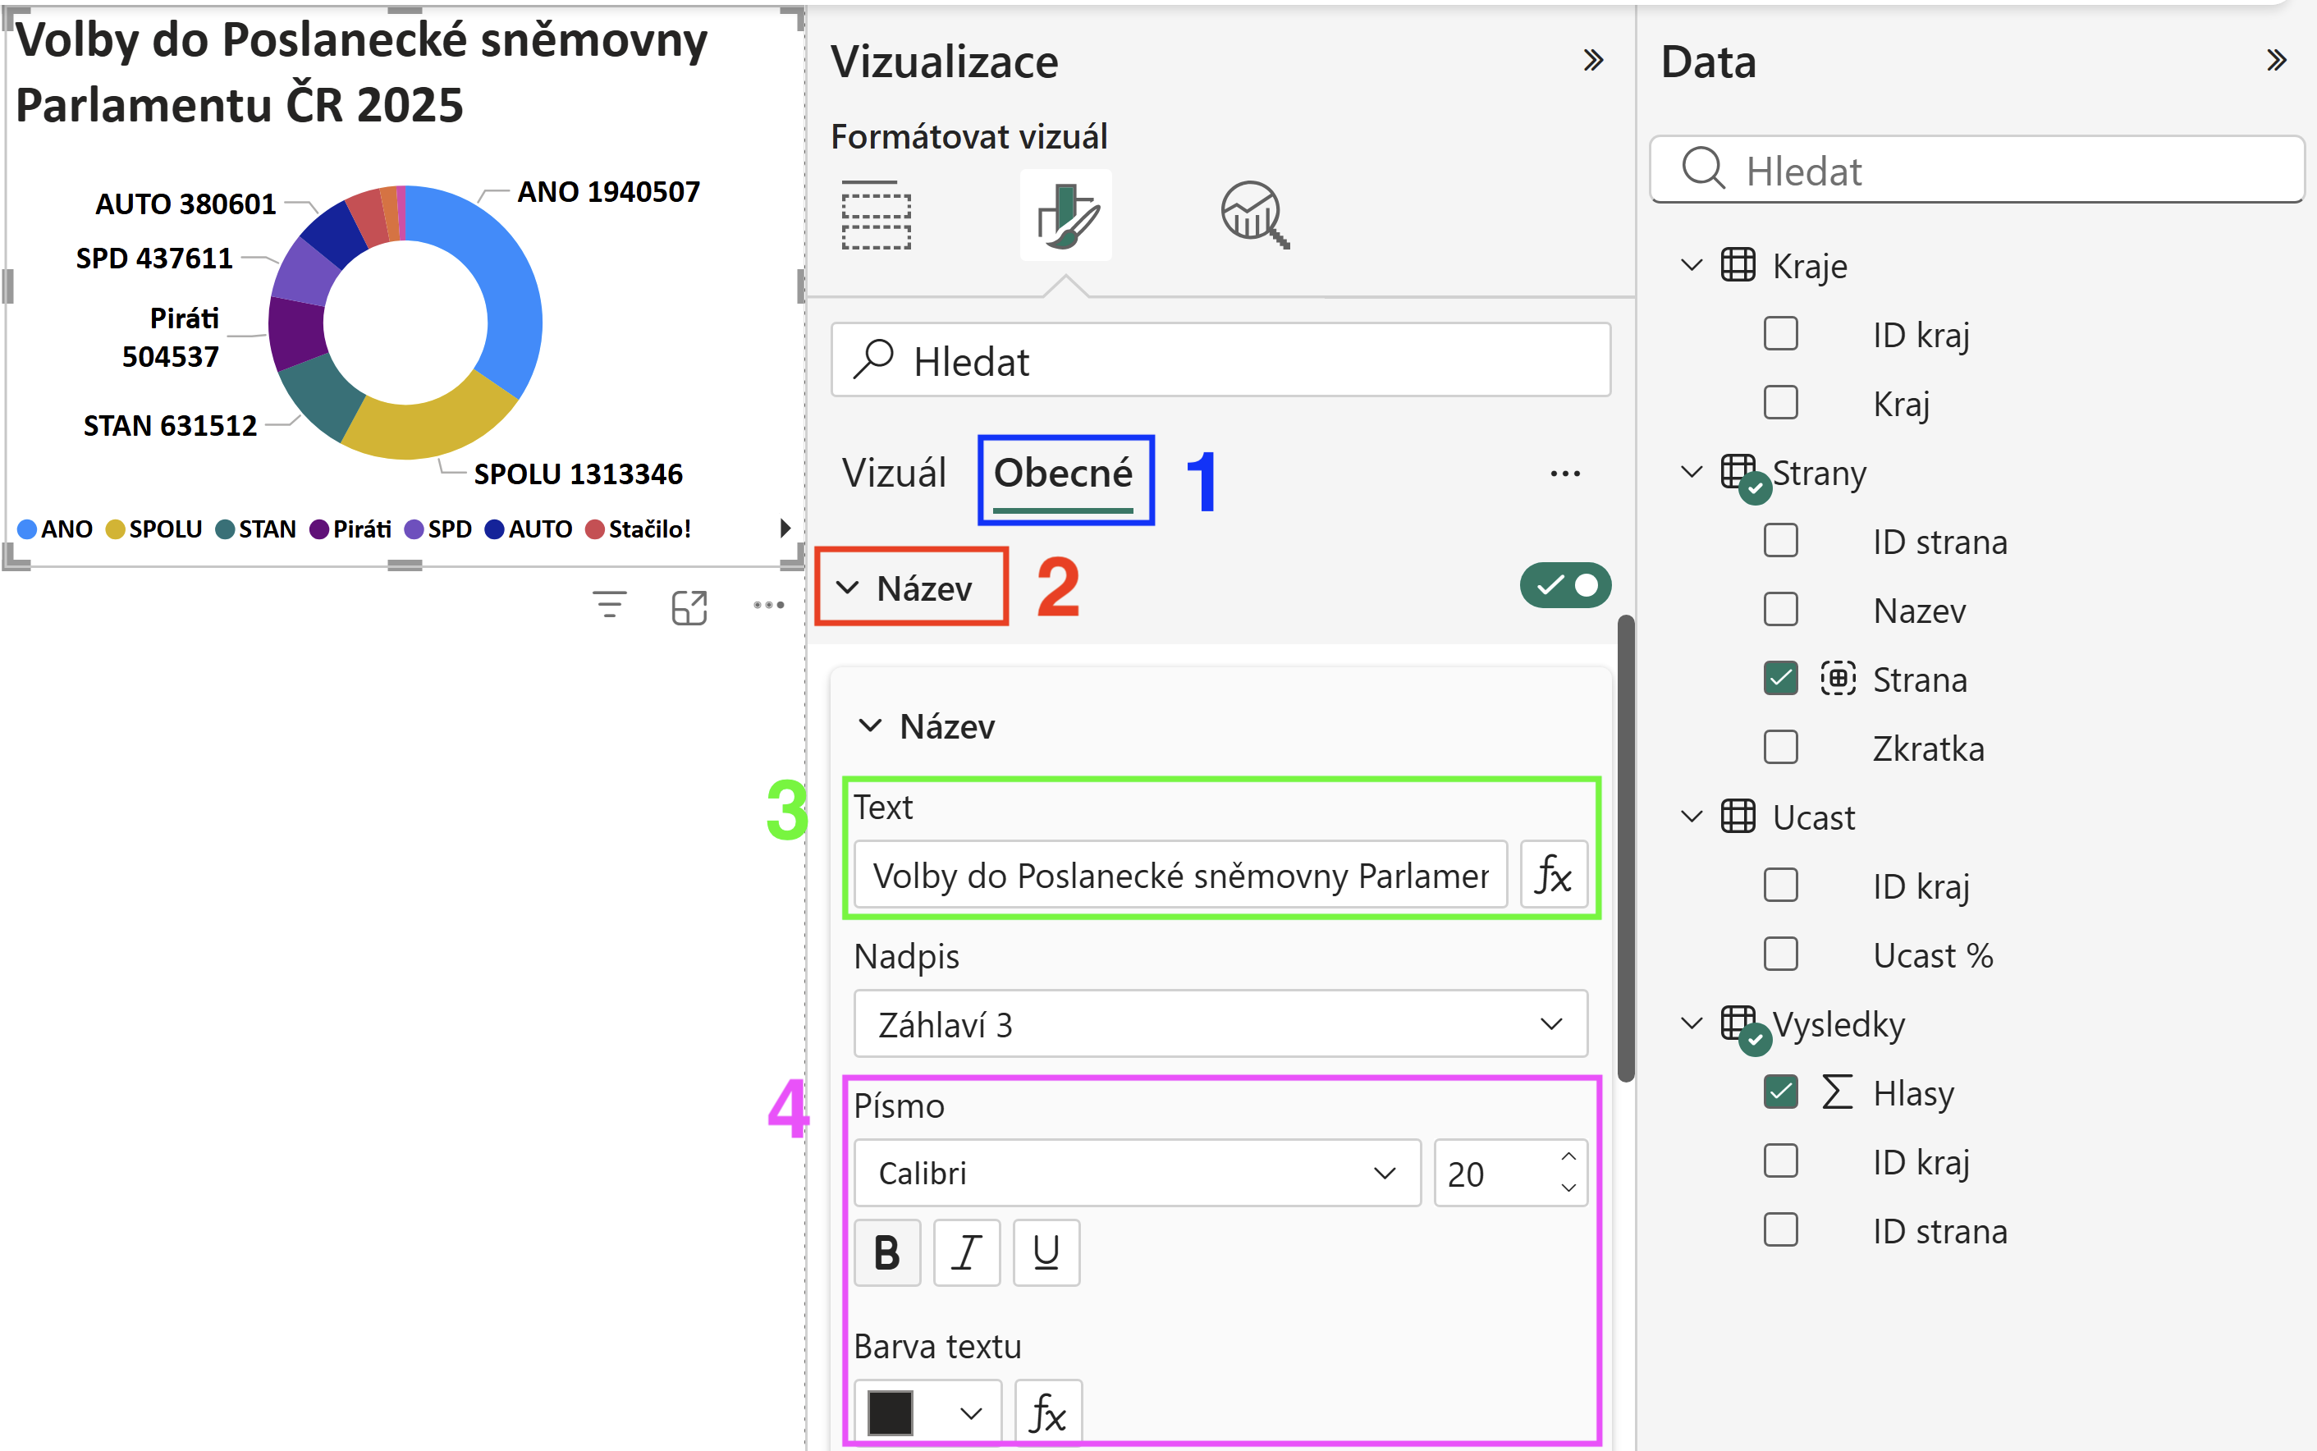Click the legend's next arrow
The width and height of the screenshot is (2317, 1451).
(x=785, y=528)
